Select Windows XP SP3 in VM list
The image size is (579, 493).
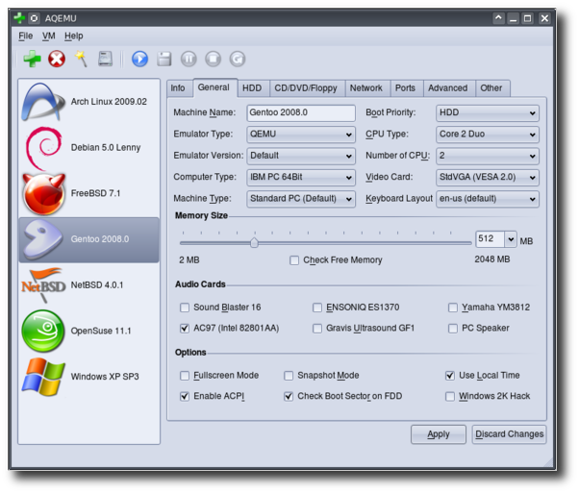(89, 377)
